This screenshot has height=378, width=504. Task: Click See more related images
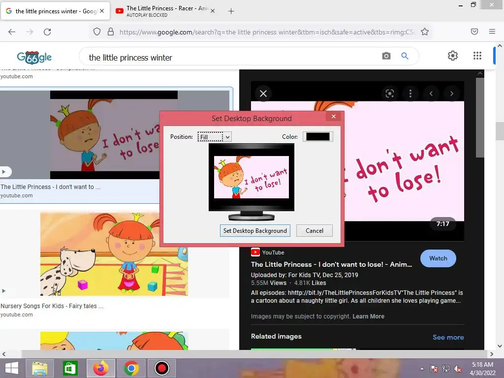tap(448, 337)
